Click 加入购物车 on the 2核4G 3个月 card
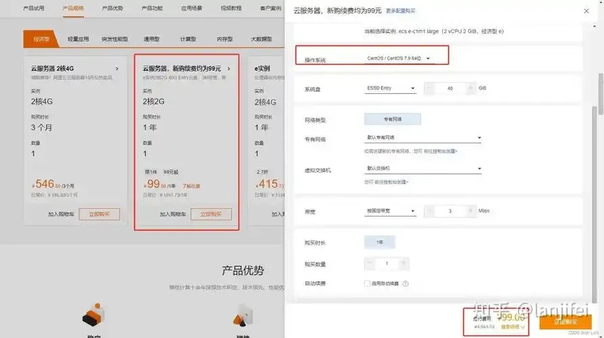The image size is (604, 338). (61, 214)
